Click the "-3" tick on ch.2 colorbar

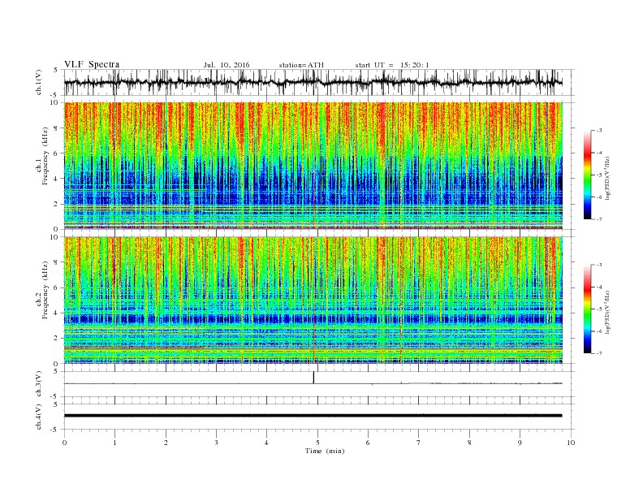point(599,265)
